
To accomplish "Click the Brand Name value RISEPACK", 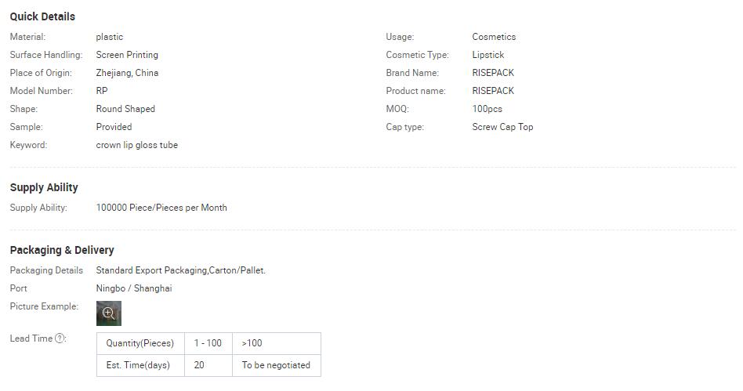I will pos(493,73).
